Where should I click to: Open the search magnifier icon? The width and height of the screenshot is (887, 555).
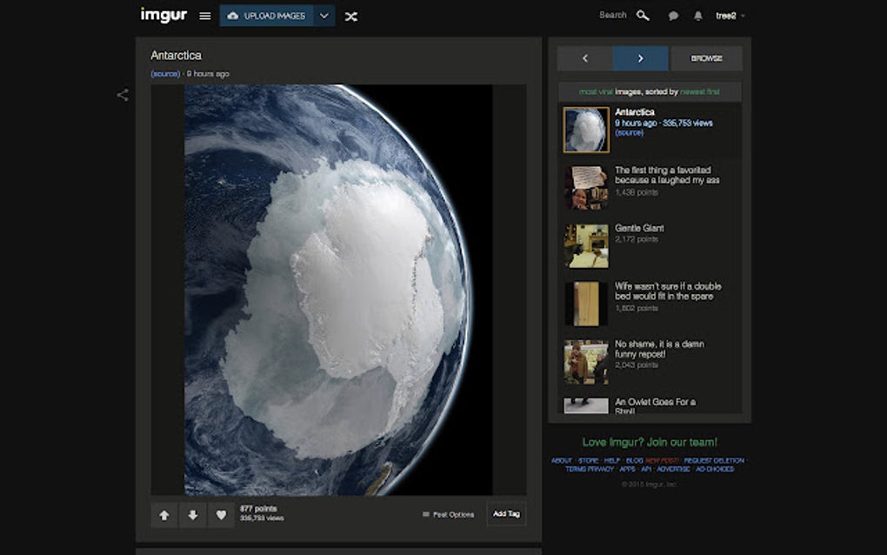click(643, 15)
